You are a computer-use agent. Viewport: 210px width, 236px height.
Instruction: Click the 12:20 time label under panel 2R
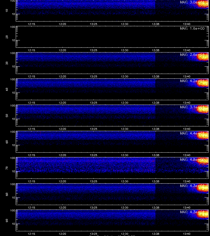click(62, 50)
